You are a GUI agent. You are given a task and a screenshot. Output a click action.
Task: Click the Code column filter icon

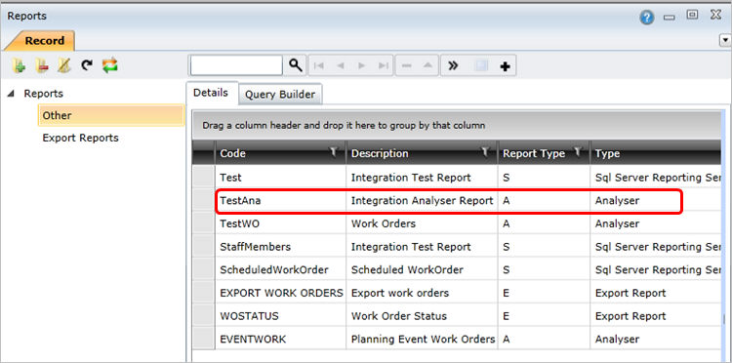click(x=334, y=151)
